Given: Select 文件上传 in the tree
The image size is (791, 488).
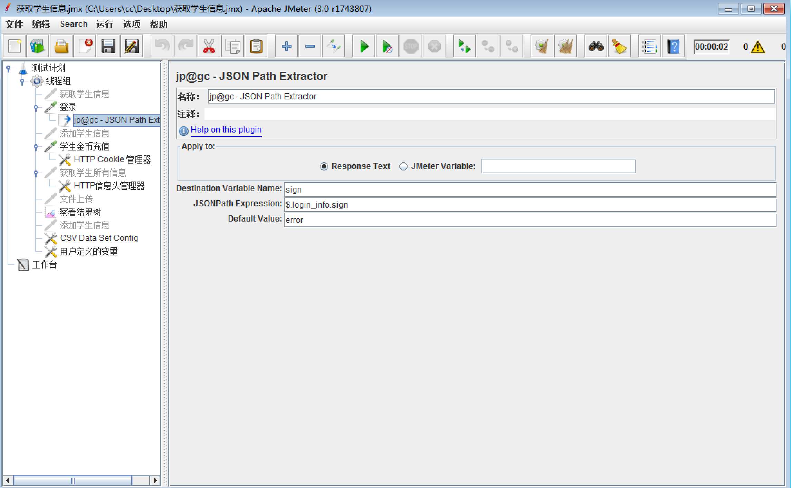Looking at the screenshot, I should (x=76, y=199).
